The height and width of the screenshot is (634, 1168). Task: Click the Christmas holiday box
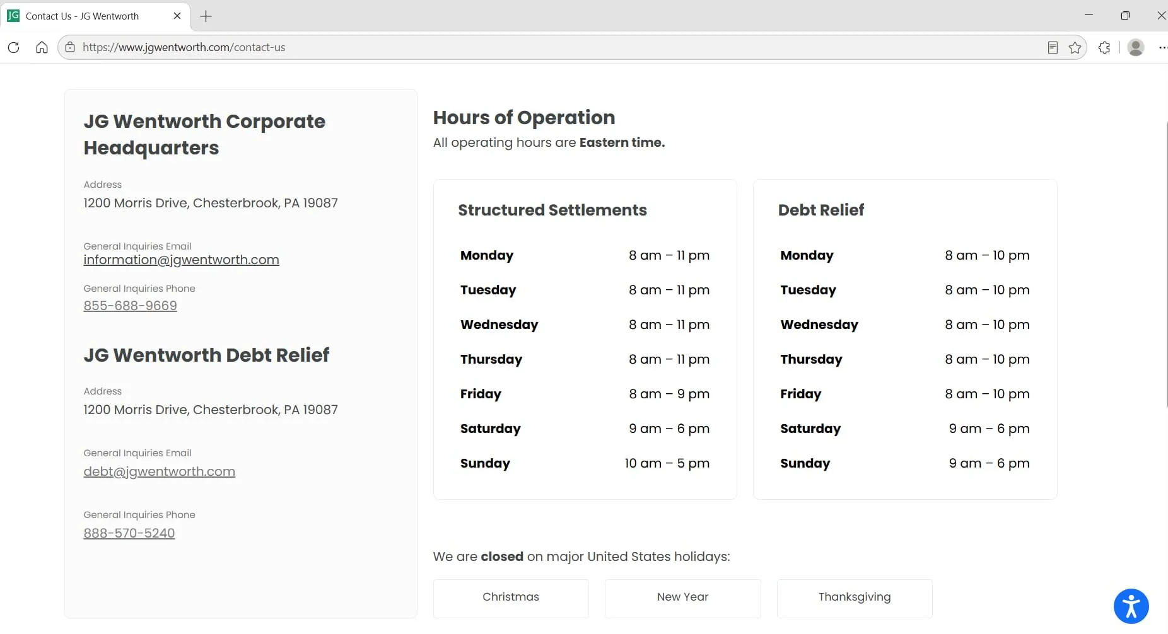tap(511, 597)
